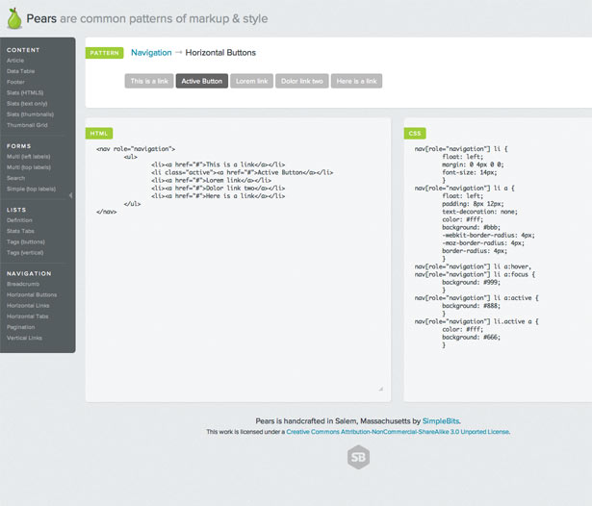Click 'background: #666;' line in CSS
This screenshot has height=506, width=592.
click(x=471, y=338)
